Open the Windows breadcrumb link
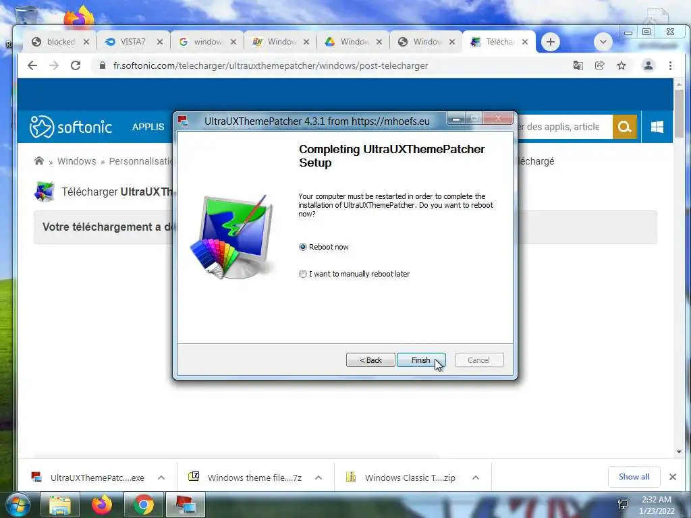This screenshot has width=691, height=518. tap(77, 161)
